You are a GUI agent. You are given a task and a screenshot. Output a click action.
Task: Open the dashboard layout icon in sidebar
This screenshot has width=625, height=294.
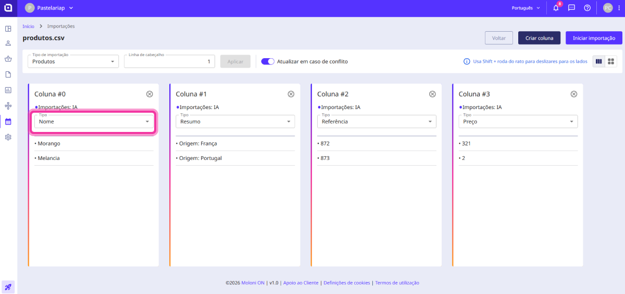point(8,29)
